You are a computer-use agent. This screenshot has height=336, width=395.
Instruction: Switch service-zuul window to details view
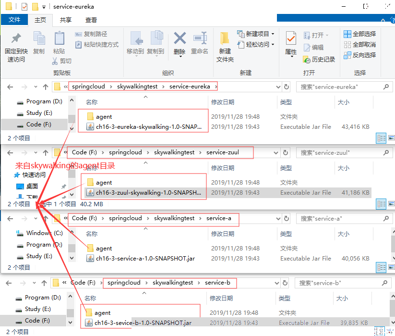click(x=381, y=204)
